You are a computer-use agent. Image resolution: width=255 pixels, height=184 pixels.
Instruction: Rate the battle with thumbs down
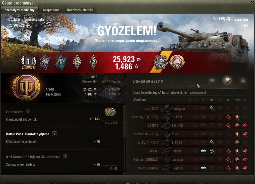coord(212,81)
